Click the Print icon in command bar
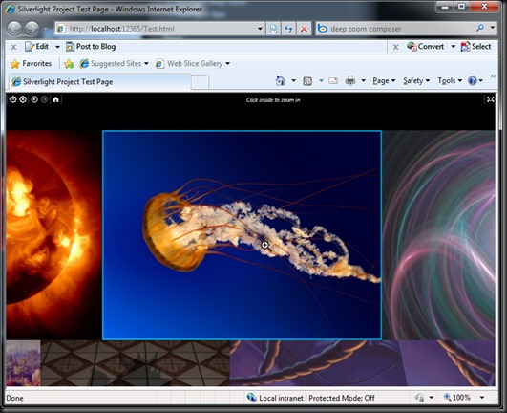 (350, 80)
